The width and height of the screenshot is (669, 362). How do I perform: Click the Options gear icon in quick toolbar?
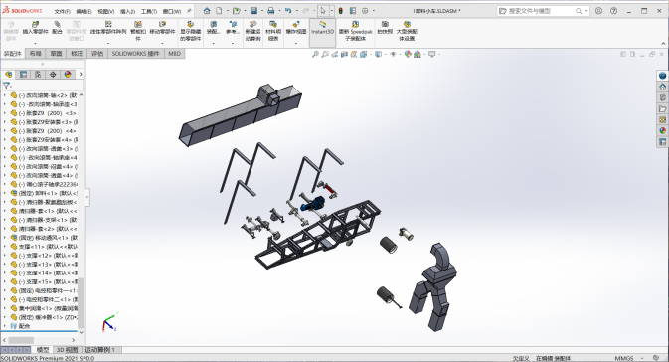365,11
